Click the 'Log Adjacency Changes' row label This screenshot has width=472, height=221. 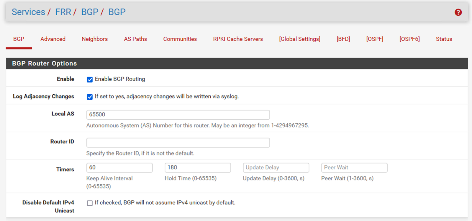tap(43, 96)
